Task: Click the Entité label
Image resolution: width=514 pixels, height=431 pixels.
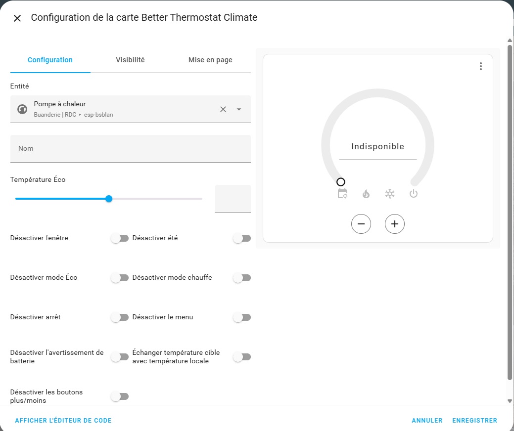Action: click(x=19, y=86)
